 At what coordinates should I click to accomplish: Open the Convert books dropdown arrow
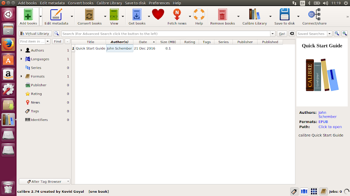[105, 16]
